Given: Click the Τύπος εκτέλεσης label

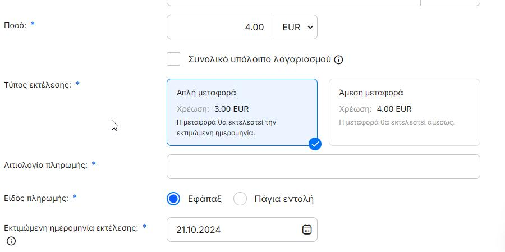Looking at the screenshot, I should (38, 85).
